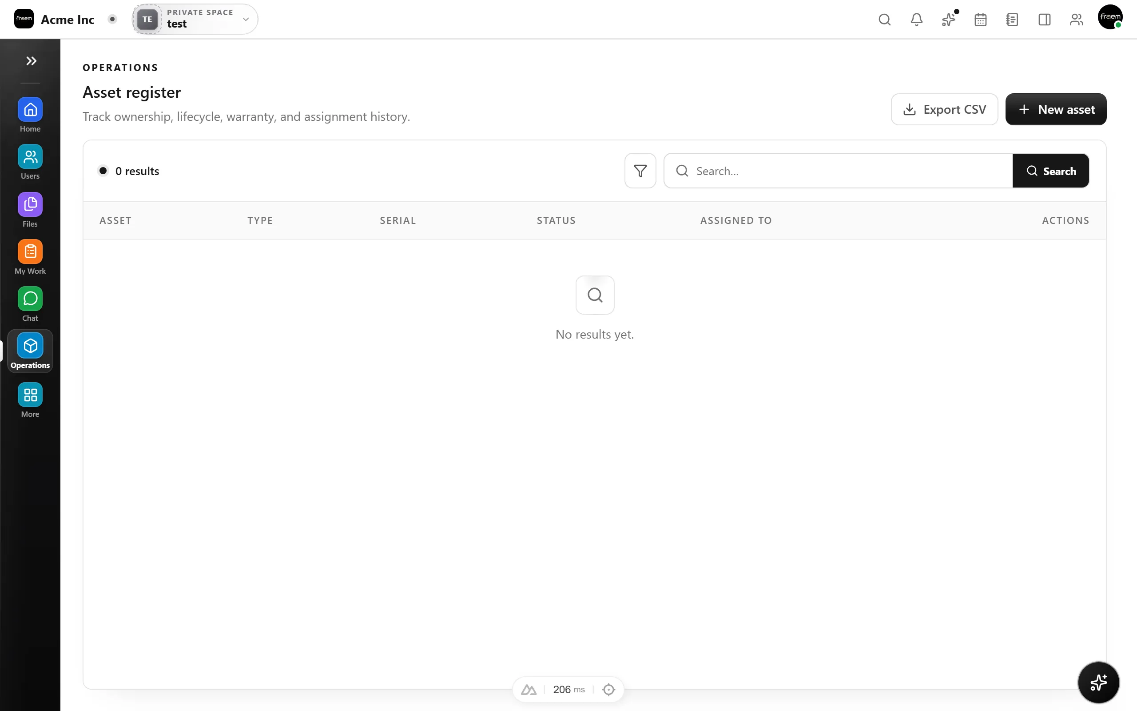
Task: Click the ASSIGNED TO column header
Action: [x=736, y=220]
